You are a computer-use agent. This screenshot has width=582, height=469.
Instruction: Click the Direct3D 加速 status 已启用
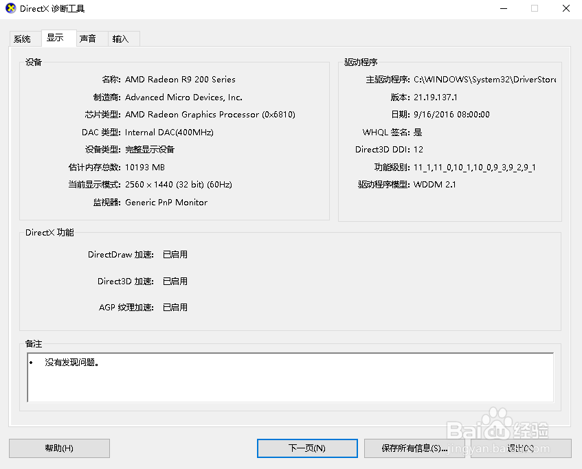coord(175,281)
